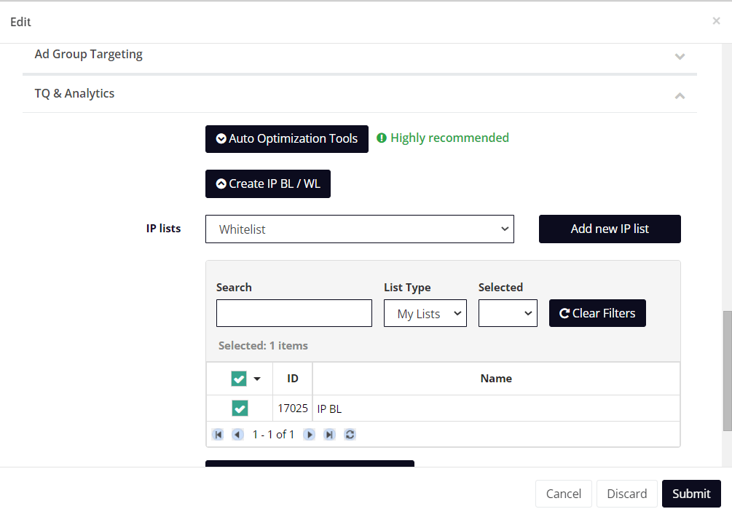Go to next page icon
The width and height of the screenshot is (732, 517).
click(x=309, y=435)
